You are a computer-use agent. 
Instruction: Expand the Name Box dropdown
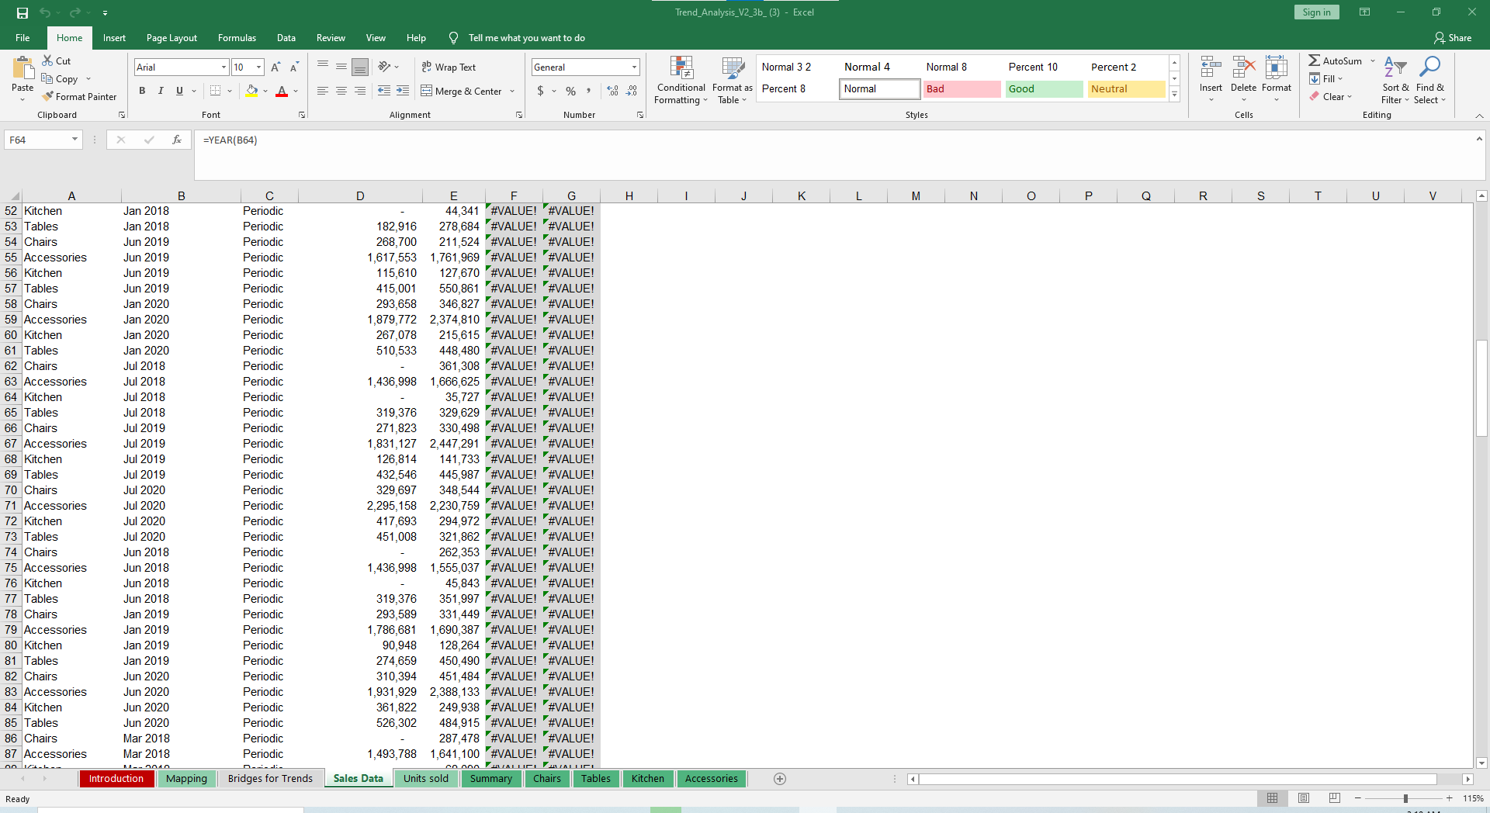click(74, 140)
